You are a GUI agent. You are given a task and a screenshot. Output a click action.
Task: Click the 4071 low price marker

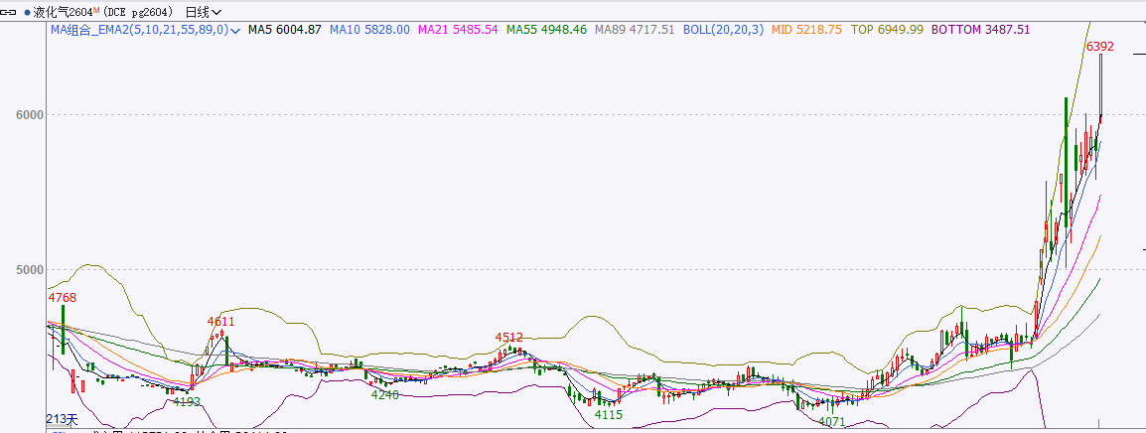(831, 422)
